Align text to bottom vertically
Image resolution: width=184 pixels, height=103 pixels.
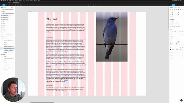180,44
